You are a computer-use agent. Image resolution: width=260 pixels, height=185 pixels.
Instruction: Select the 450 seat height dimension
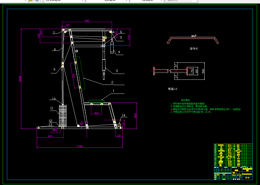[x=135, y=116]
